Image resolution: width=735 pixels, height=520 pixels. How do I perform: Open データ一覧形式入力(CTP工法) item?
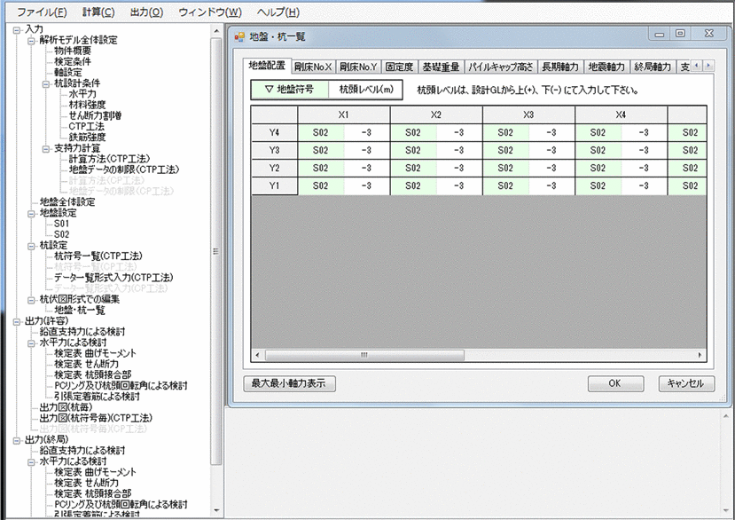(113, 278)
